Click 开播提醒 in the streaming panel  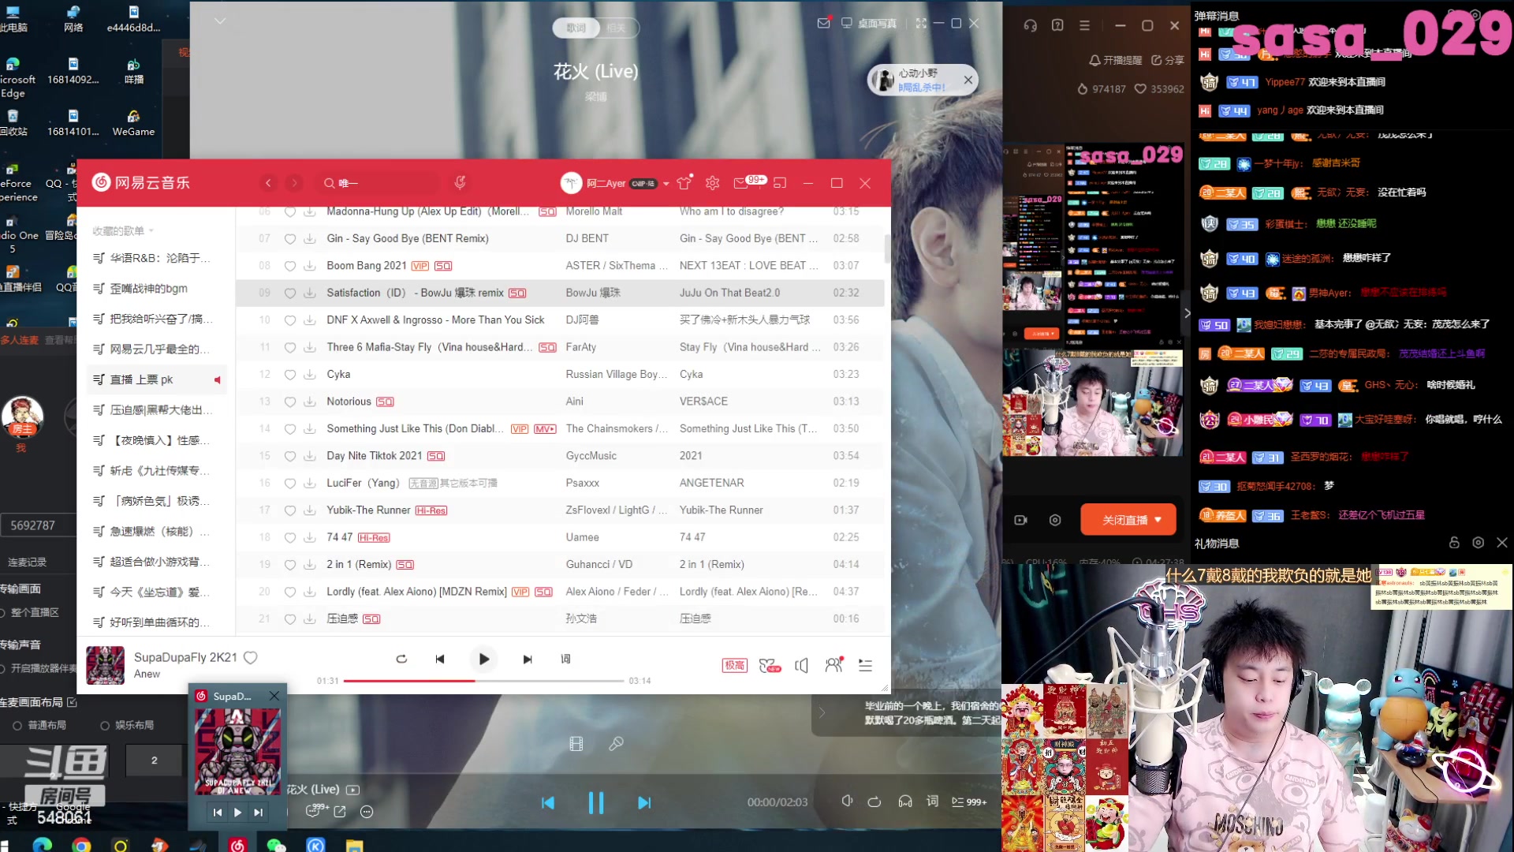1115,61
